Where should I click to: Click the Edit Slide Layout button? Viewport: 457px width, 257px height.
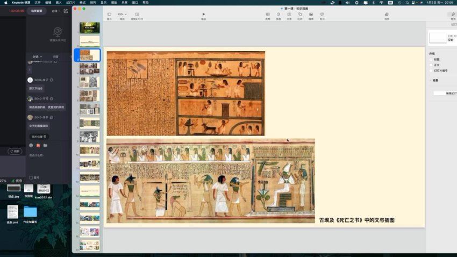pos(445,93)
